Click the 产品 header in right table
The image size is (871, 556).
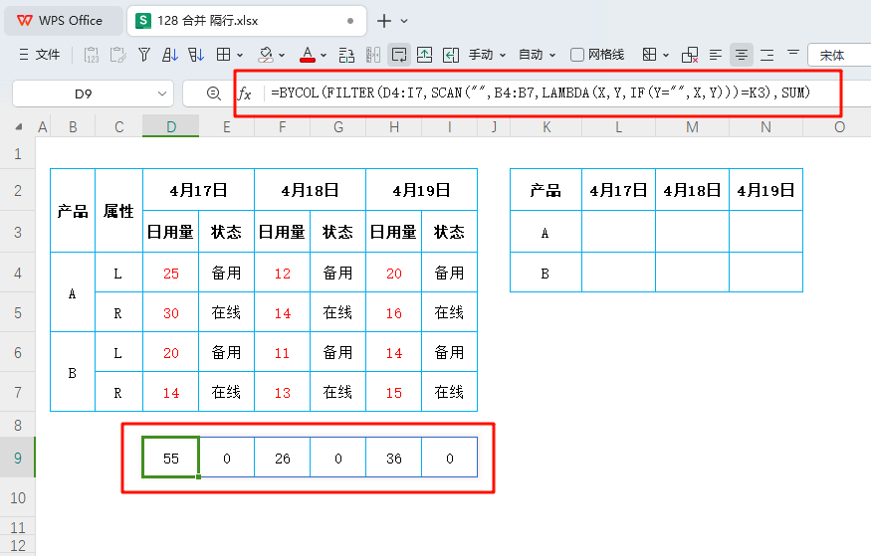(546, 190)
